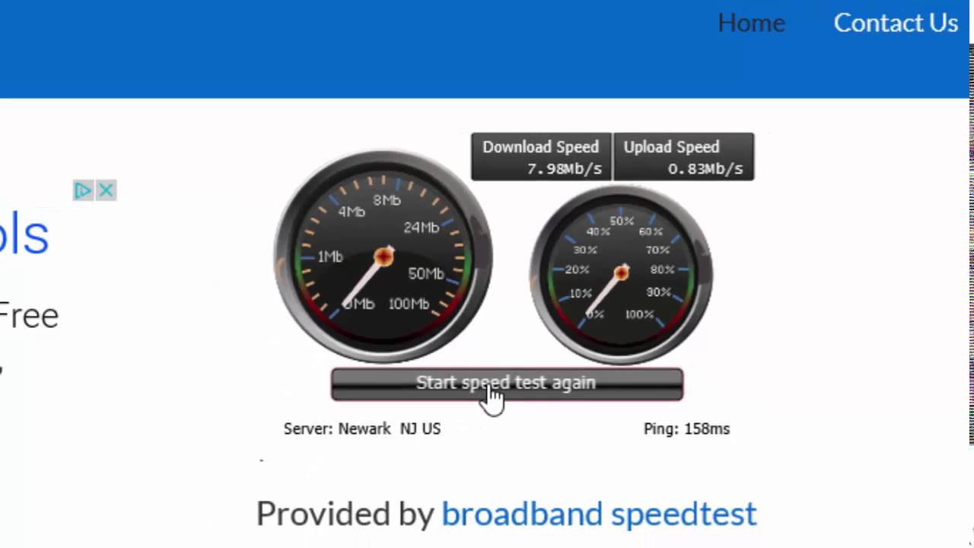
Task: Click the Ping: 158ms readout
Action: 686,429
